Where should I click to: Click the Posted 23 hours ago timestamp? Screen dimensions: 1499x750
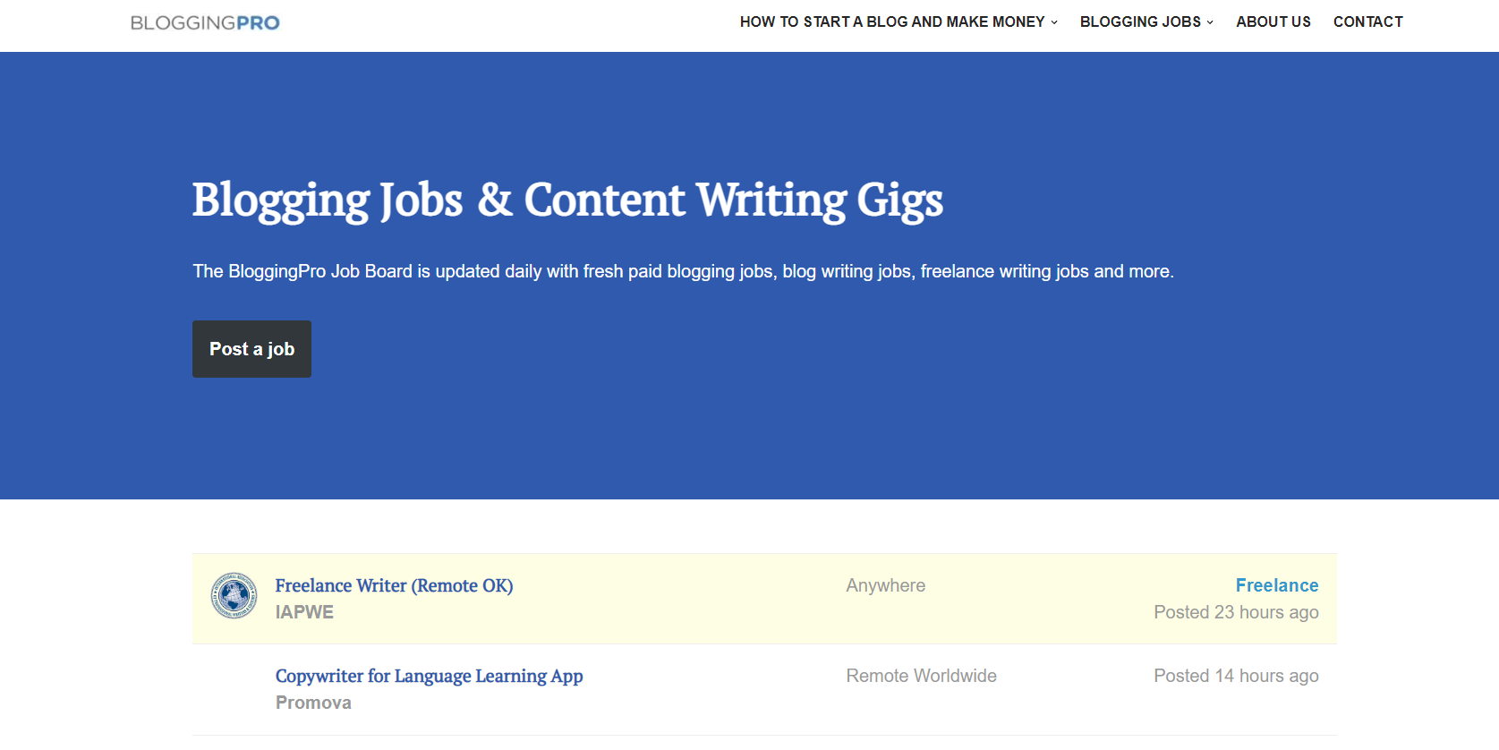pos(1235,612)
